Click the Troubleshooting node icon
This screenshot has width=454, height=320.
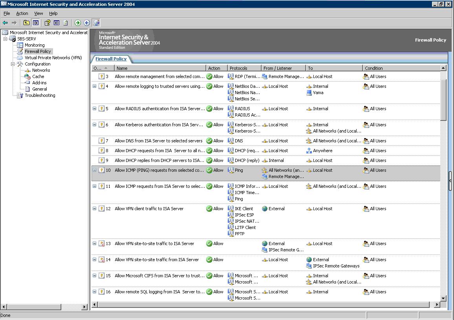pos(20,95)
